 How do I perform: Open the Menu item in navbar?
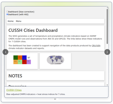19,21
